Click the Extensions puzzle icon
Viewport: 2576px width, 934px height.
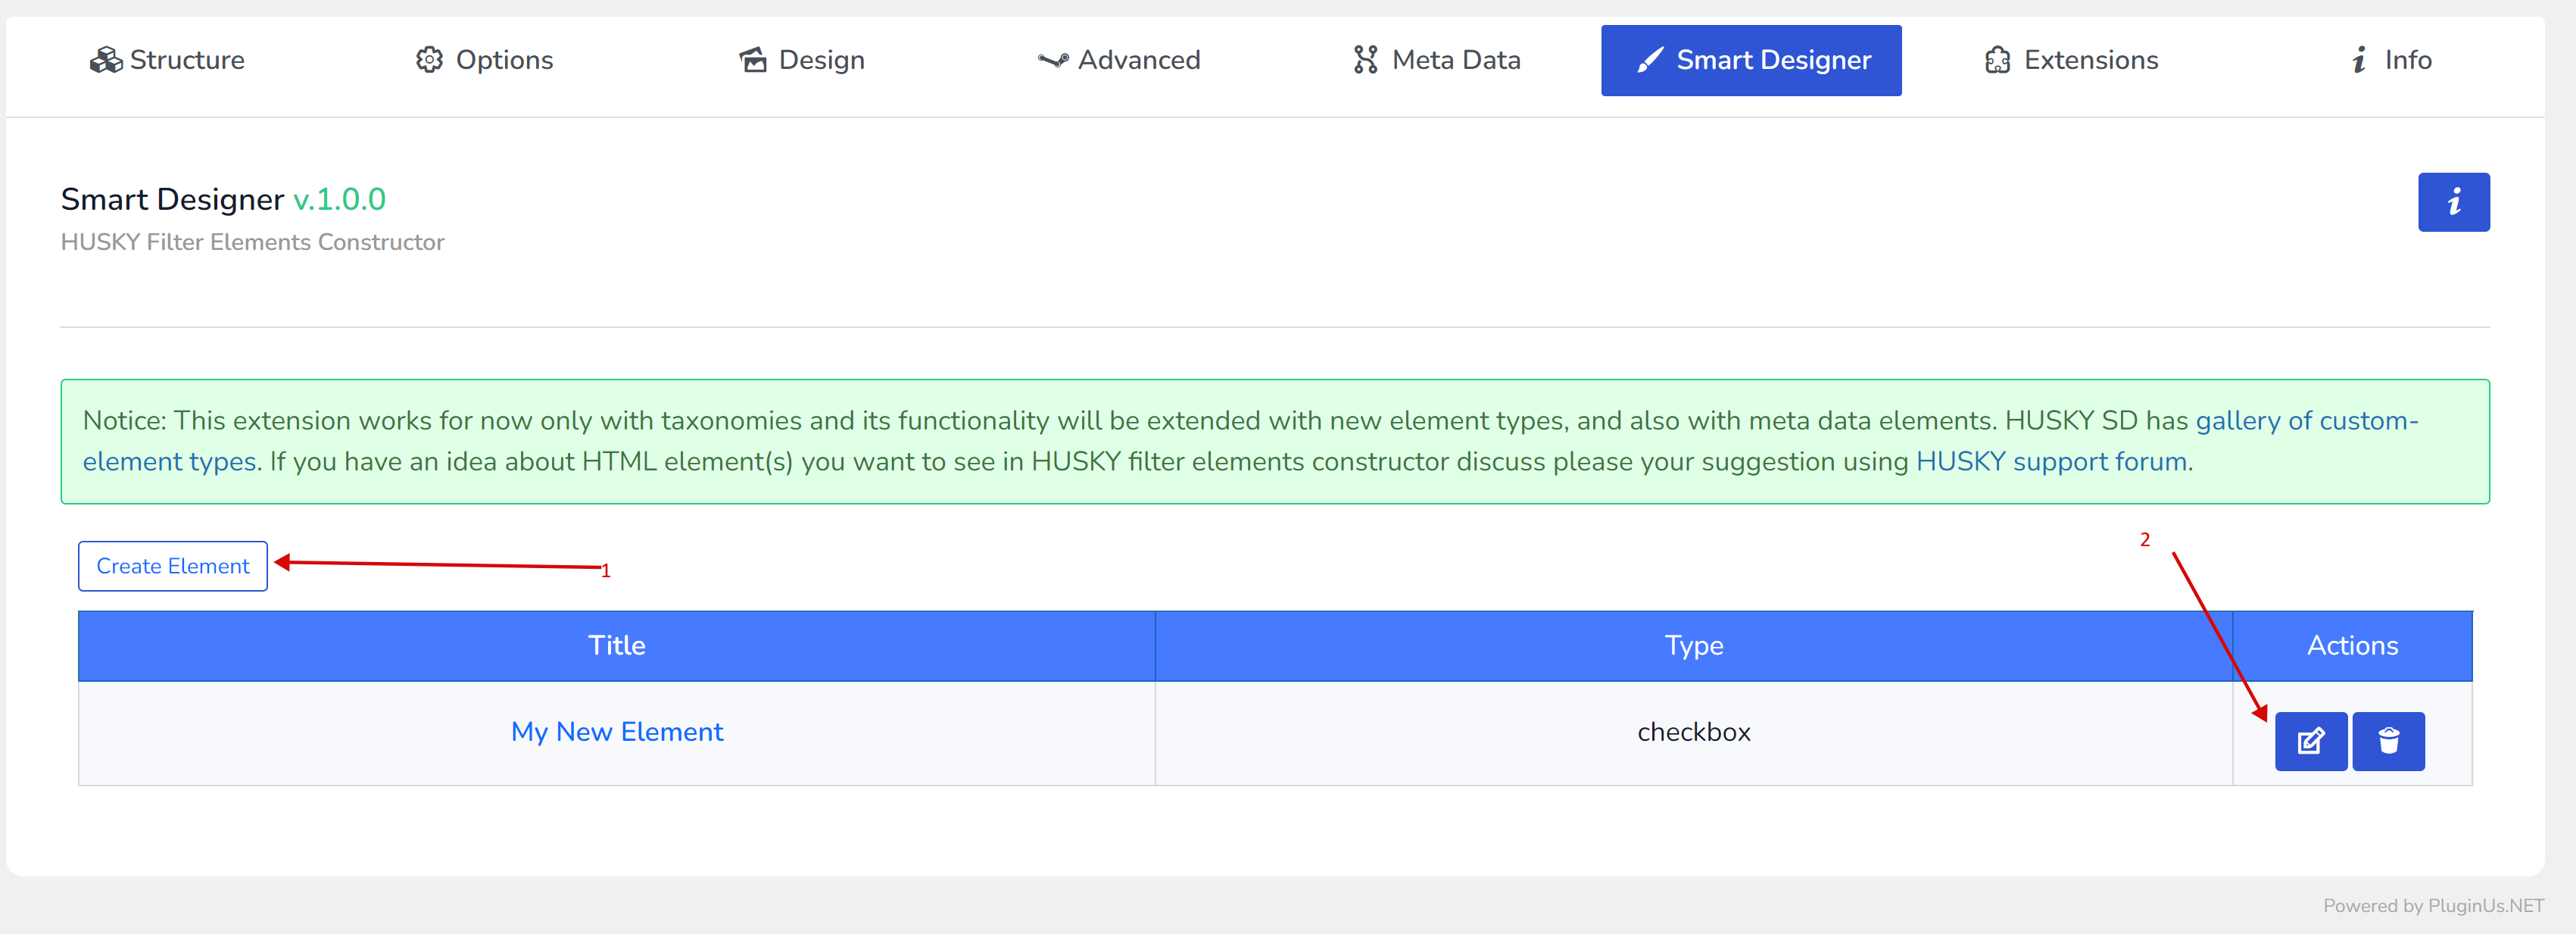[1997, 60]
